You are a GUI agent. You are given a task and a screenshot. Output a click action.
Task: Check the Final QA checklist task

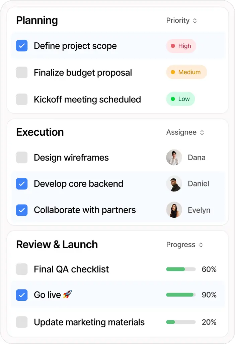[x=22, y=269]
